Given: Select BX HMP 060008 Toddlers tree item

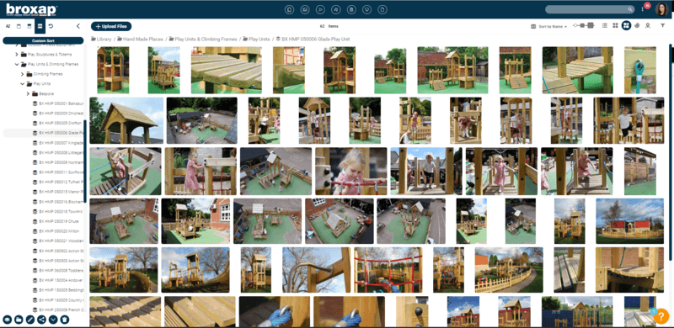Looking at the screenshot, I should pos(58,271).
